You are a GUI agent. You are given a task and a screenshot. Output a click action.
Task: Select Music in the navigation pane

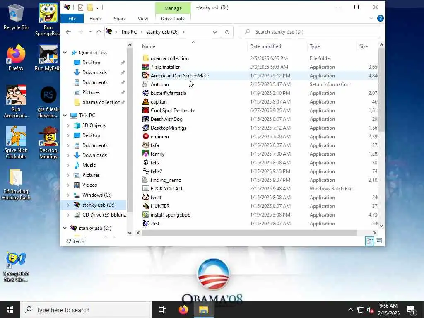coord(89,165)
